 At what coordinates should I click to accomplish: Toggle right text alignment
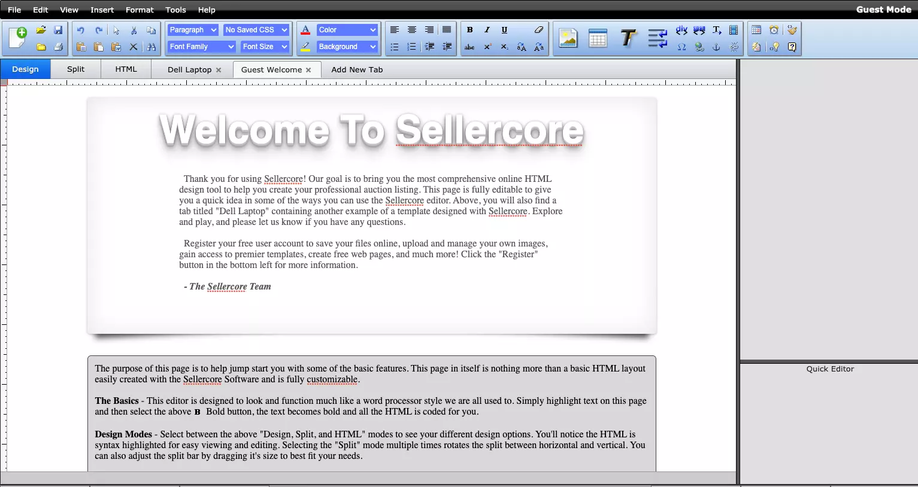tap(429, 30)
